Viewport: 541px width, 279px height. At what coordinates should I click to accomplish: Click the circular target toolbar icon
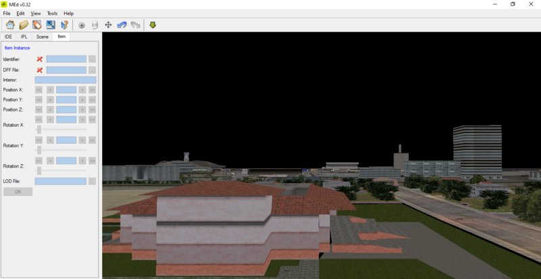(x=81, y=25)
